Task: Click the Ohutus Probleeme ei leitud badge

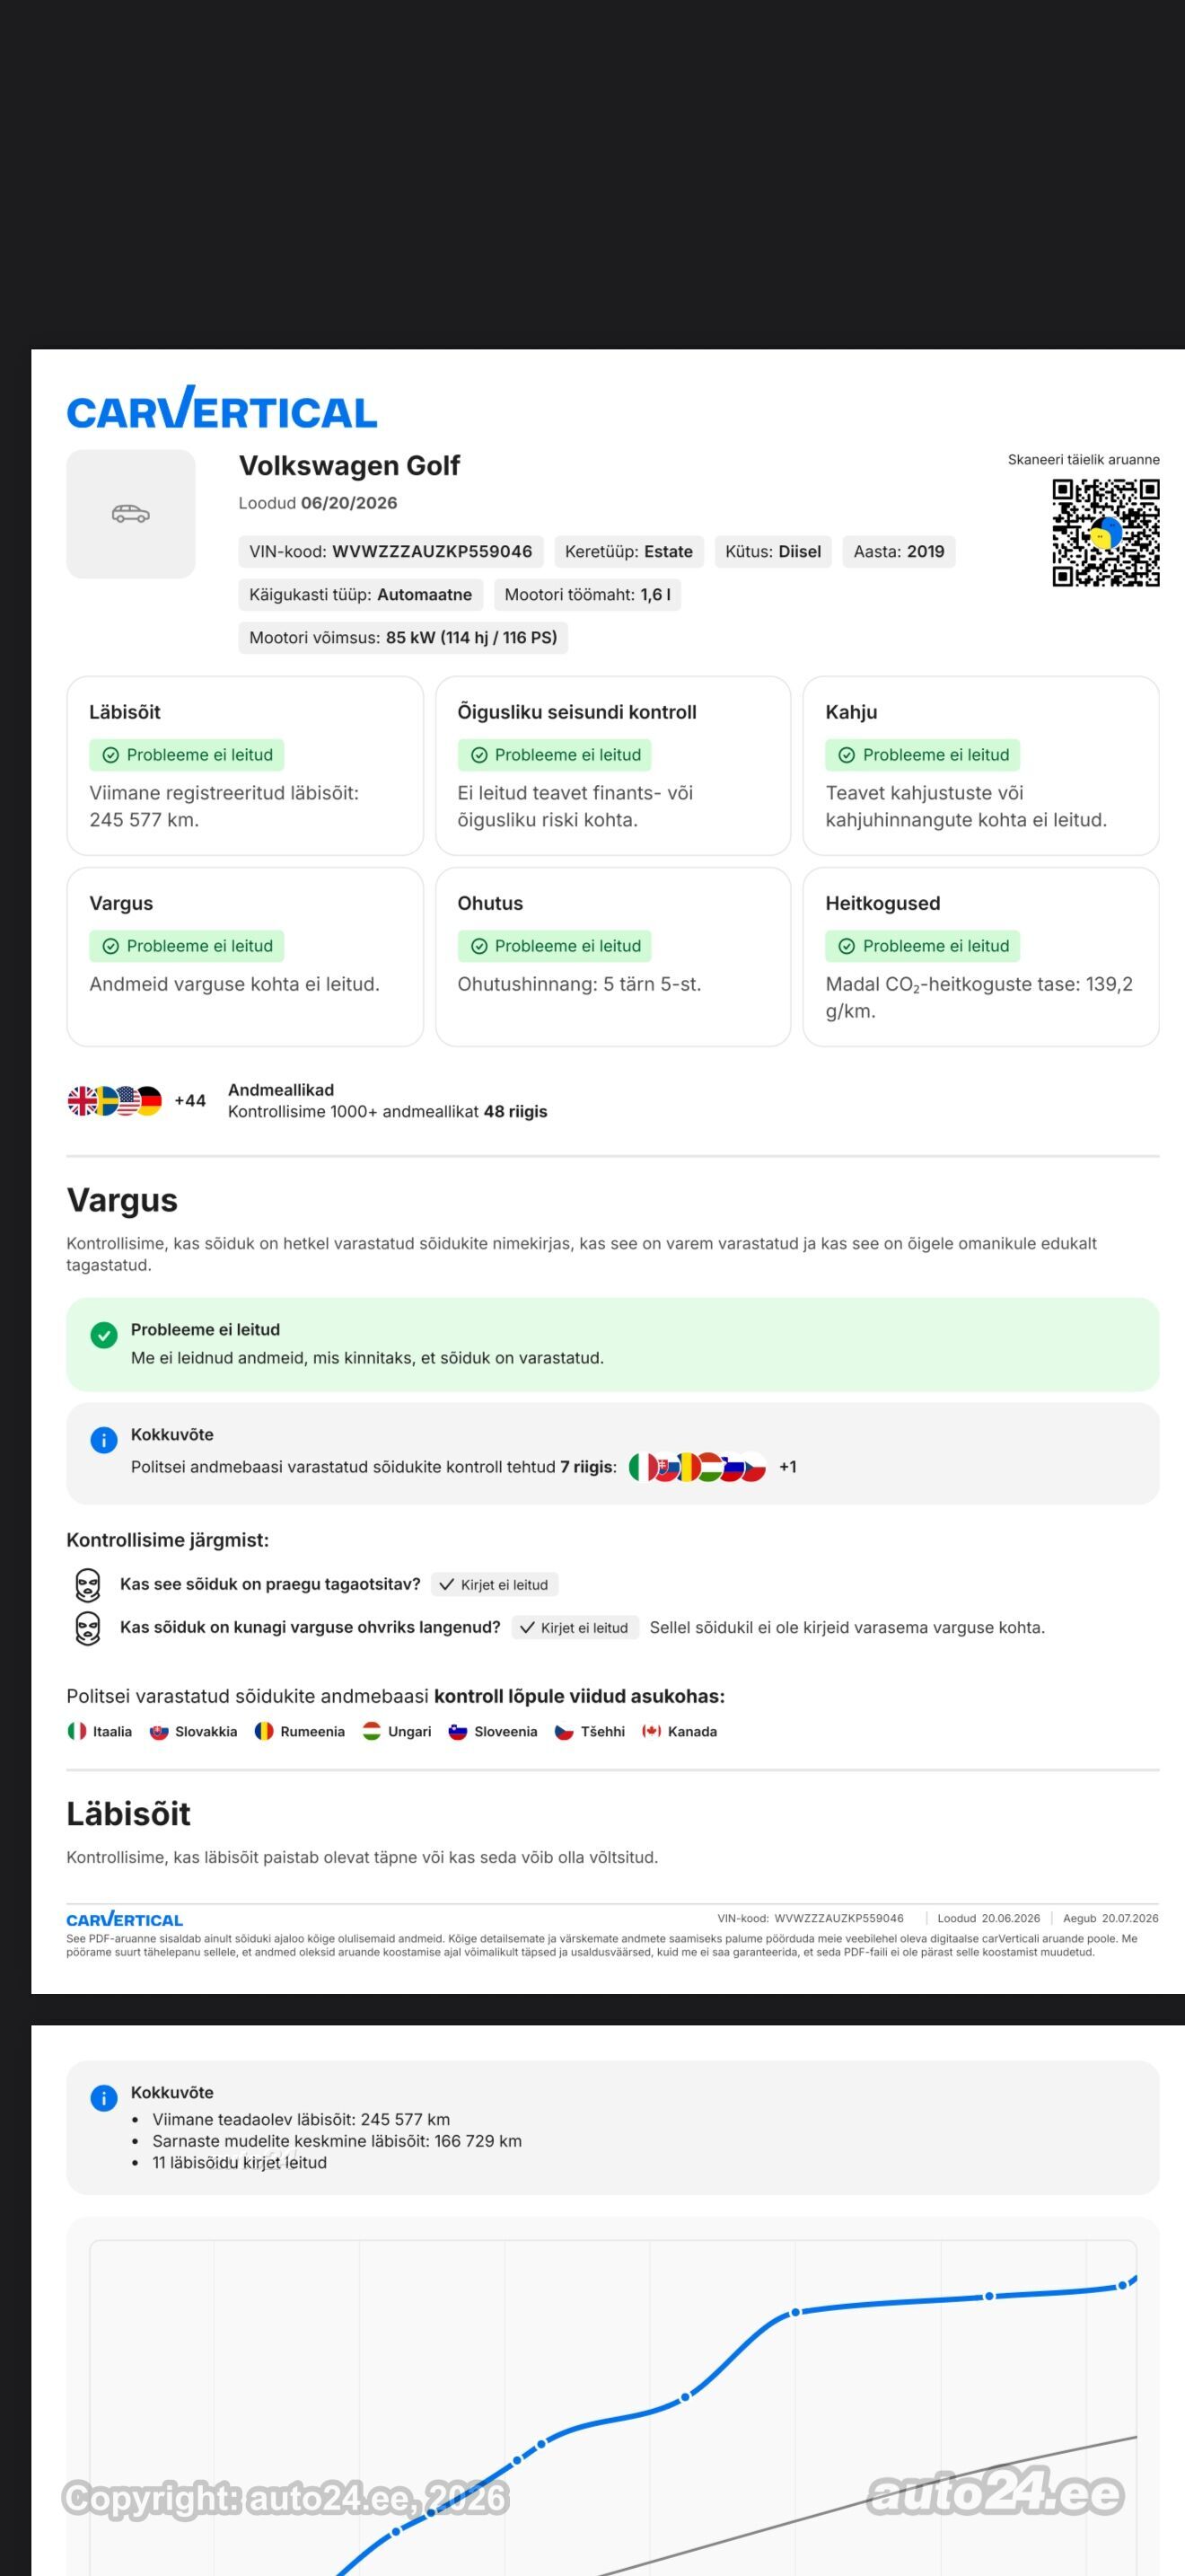Action: click(x=555, y=946)
